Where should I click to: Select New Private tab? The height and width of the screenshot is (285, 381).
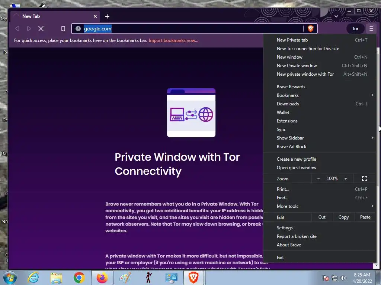click(320, 40)
